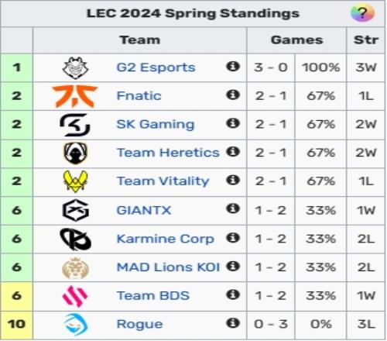Click the Str column header
The image size is (387, 341).
[x=366, y=40]
